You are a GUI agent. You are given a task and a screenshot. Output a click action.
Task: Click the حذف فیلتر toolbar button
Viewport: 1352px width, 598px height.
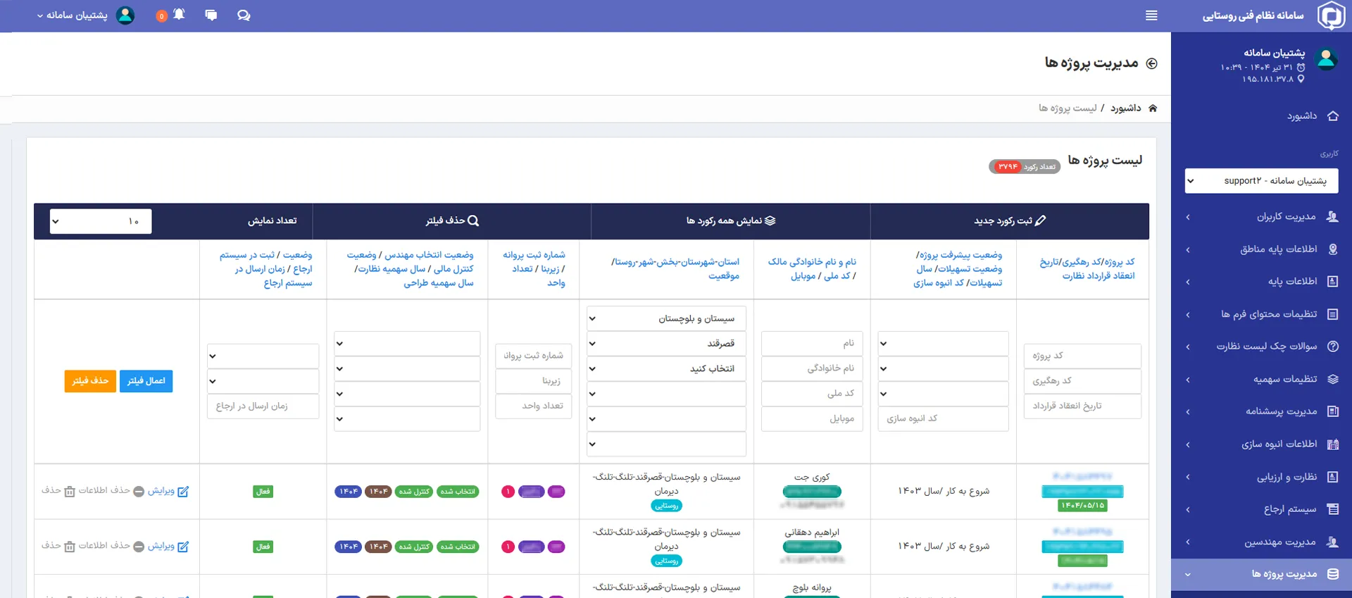(x=452, y=221)
